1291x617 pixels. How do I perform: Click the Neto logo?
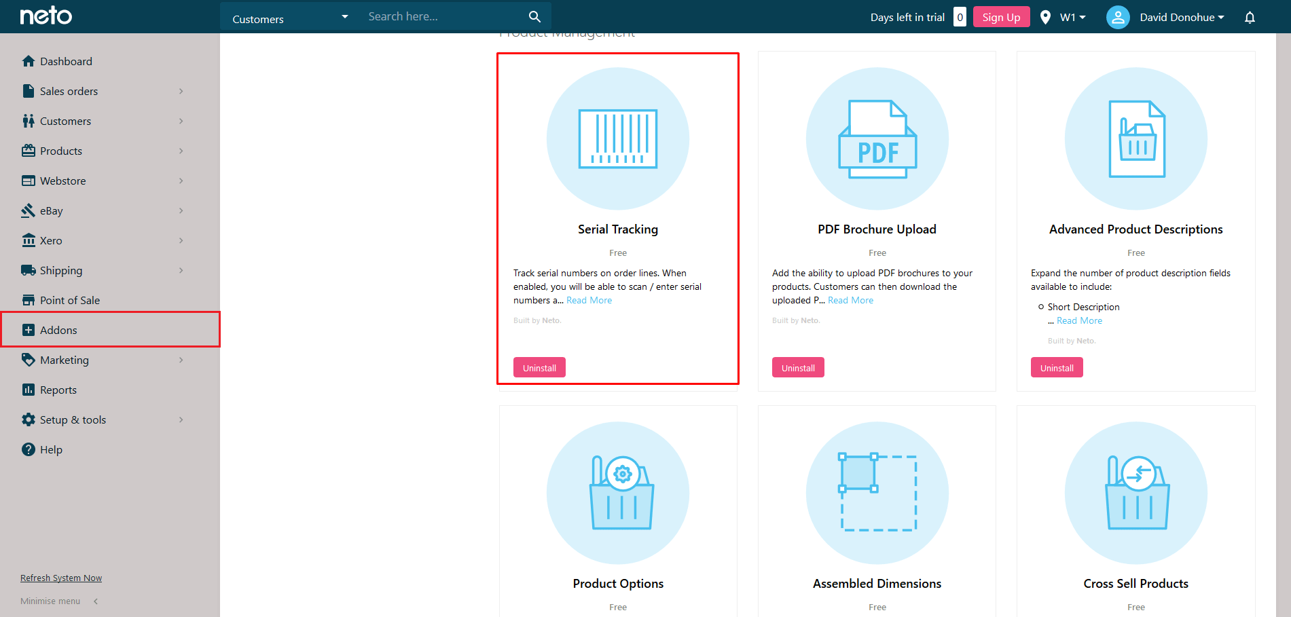(x=46, y=16)
